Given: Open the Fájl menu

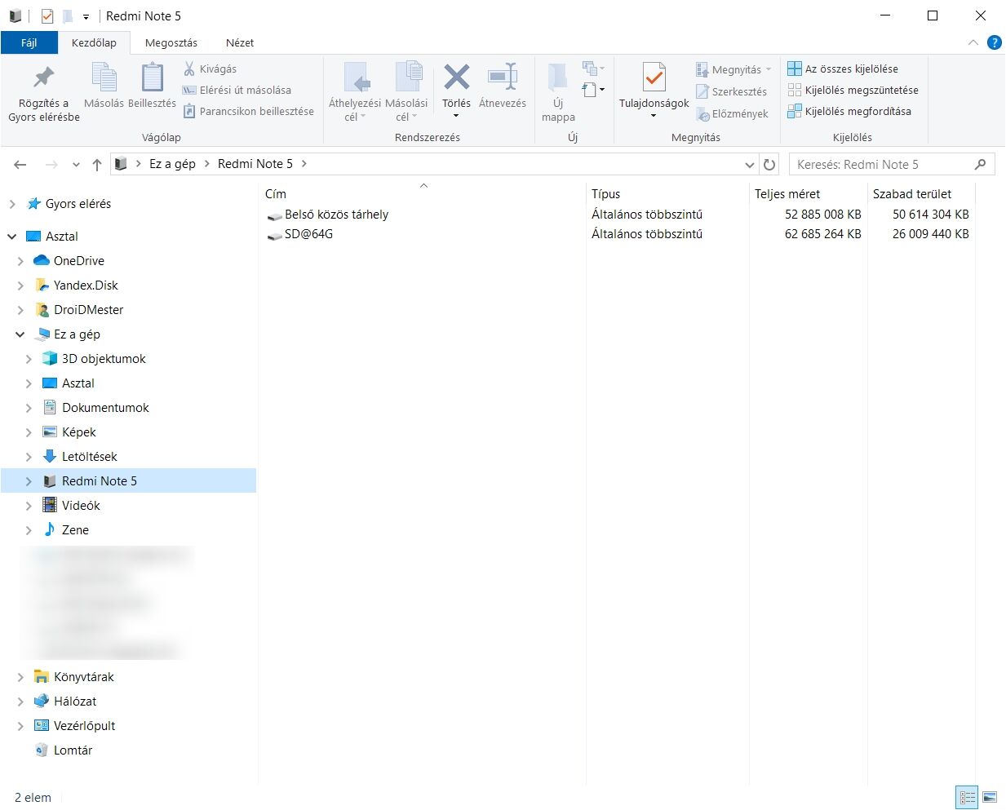Looking at the screenshot, I should [x=29, y=42].
